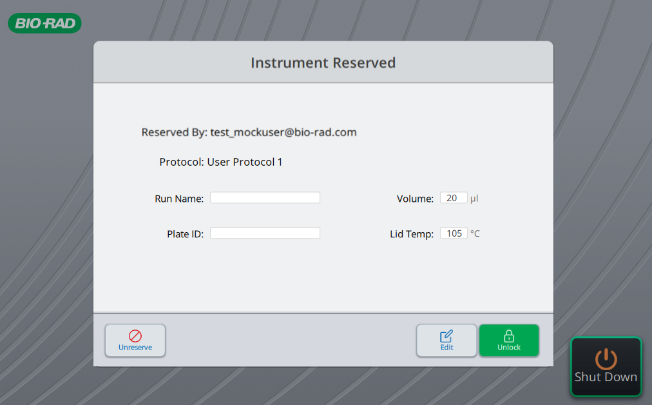Click the µl unit label beside Volume
This screenshot has width=652, height=405.
coord(475,199)
